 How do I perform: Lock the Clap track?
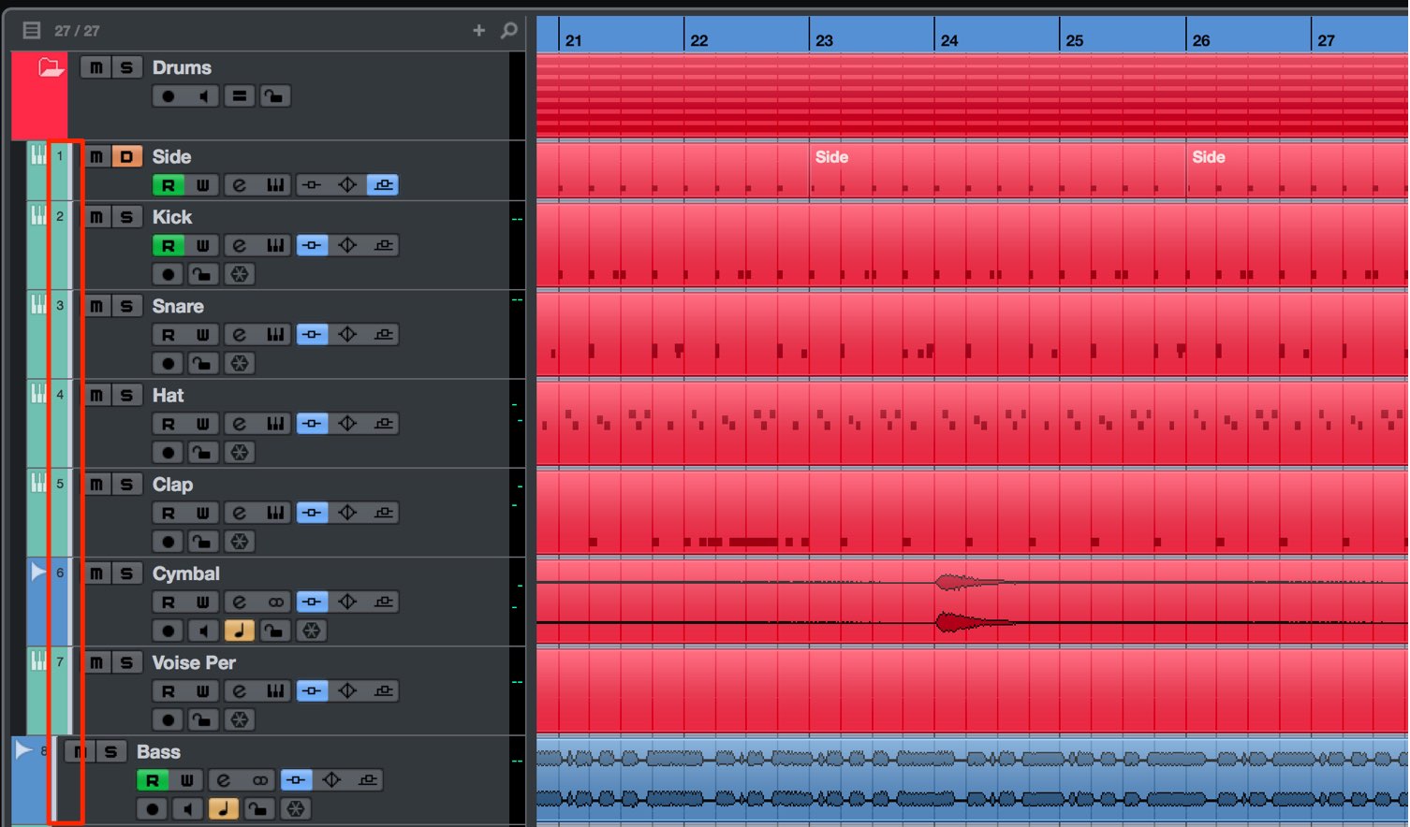click(203, 542)
